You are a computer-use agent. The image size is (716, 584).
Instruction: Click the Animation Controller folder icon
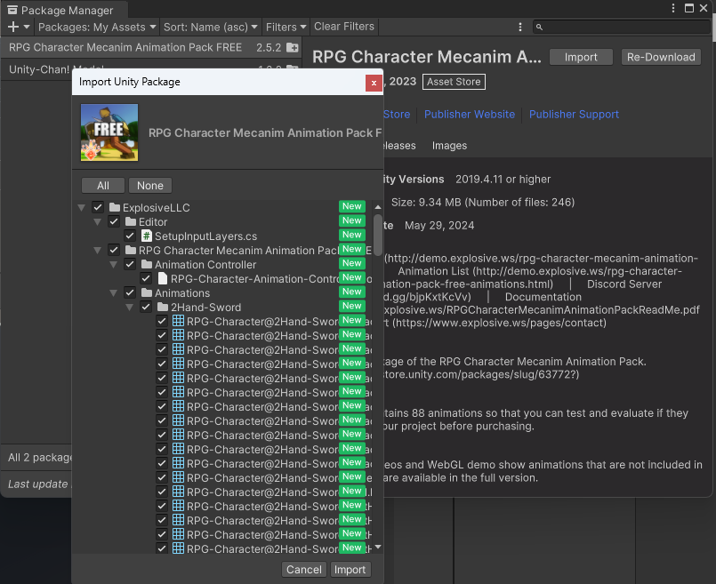pos(147,264)
